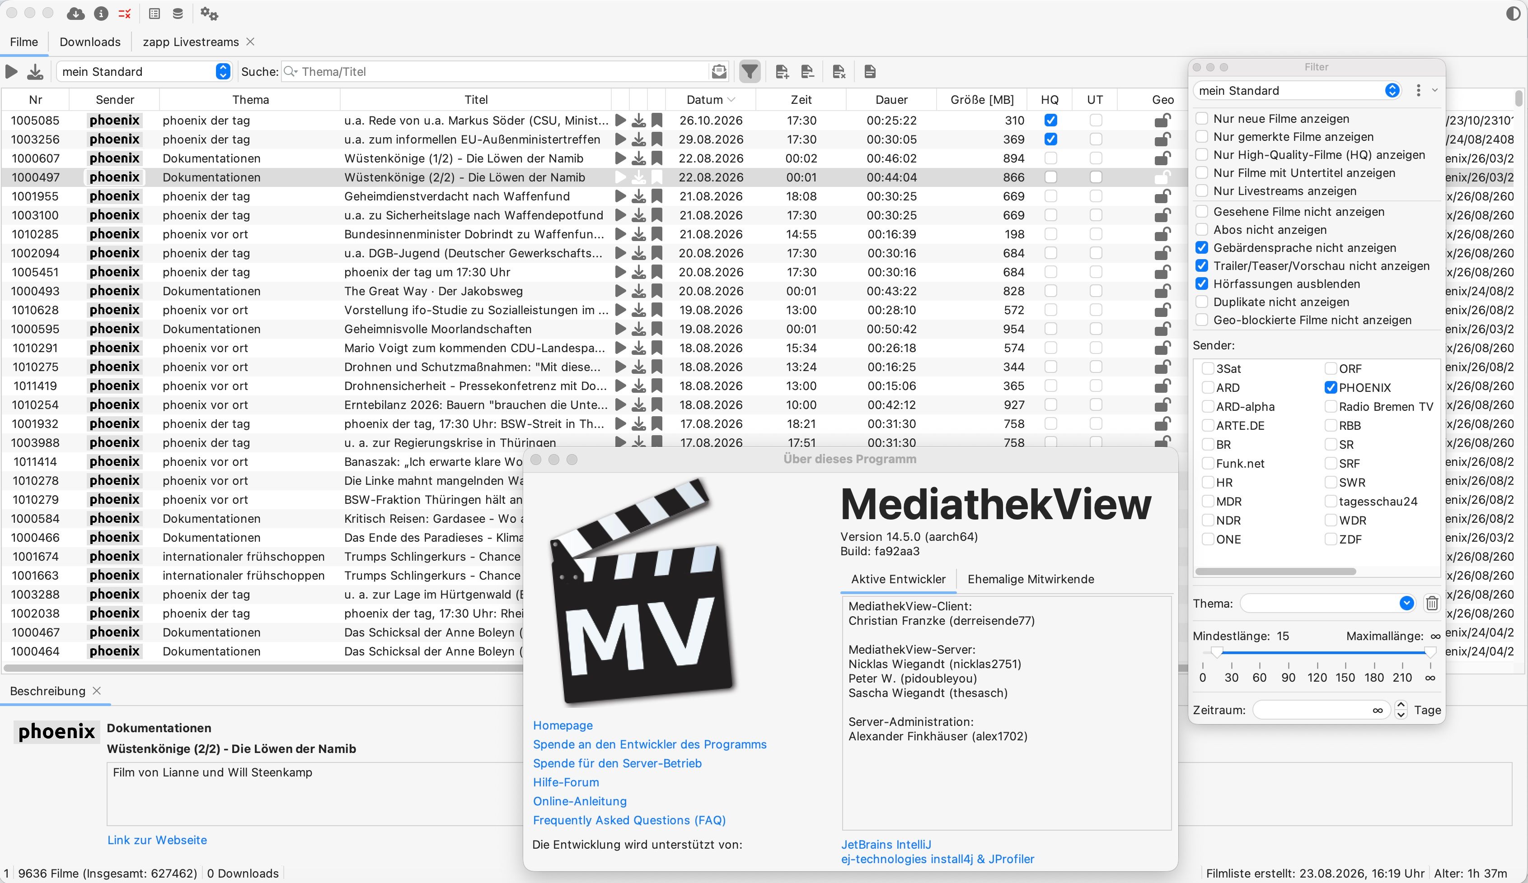Increase Zeitraum with the stepper up arrow

pos(1401,705)
